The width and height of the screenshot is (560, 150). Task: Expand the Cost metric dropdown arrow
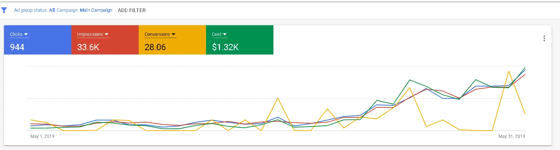coord(225,34)
